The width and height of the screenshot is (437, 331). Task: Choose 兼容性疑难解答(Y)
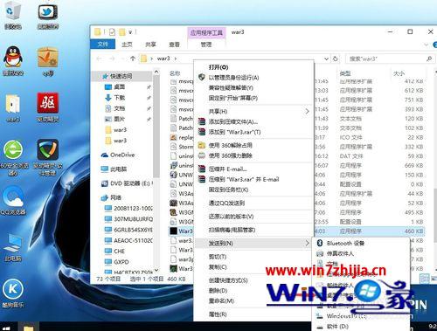(x=231, y=87)
